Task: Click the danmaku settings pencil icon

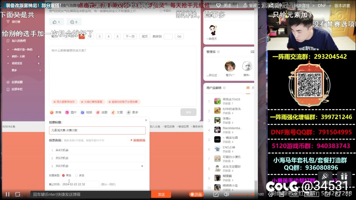Action: (216, 194)
